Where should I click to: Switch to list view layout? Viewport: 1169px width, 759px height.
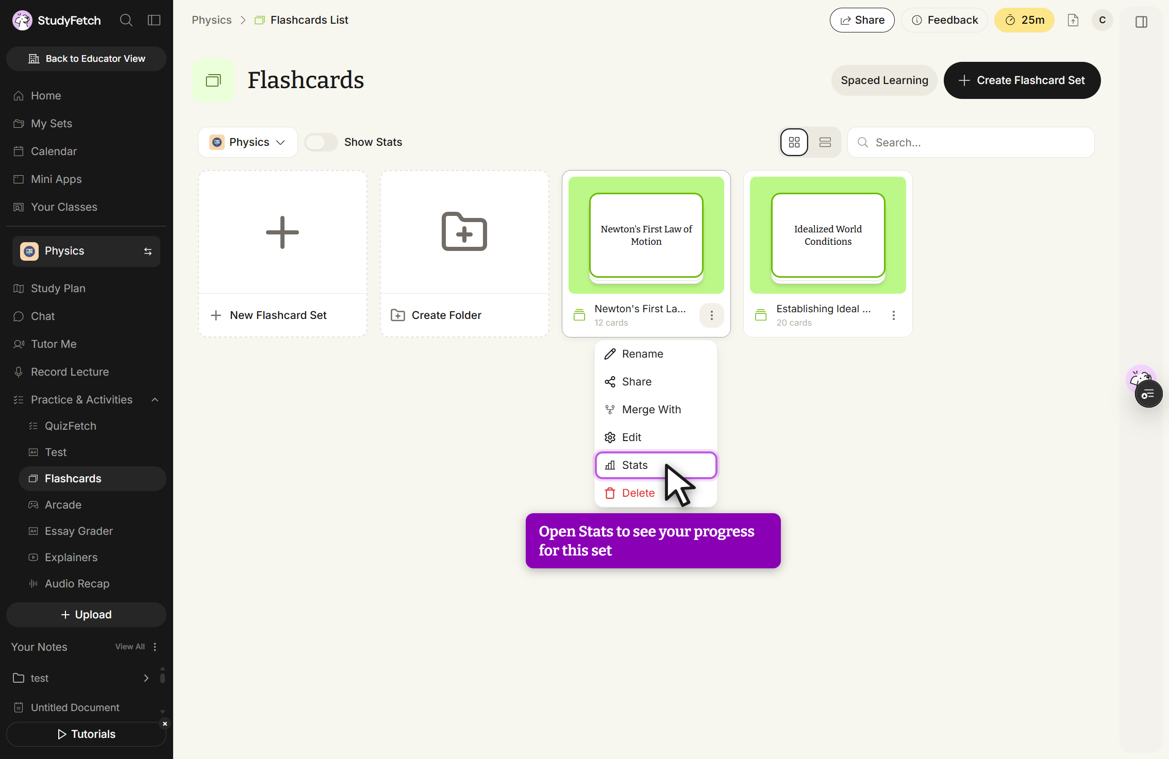pos(825,142)
